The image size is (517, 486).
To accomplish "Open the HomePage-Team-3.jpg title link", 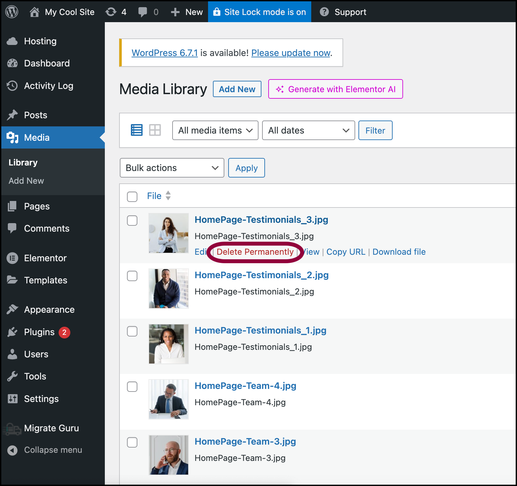I will (x=245, y=442).
